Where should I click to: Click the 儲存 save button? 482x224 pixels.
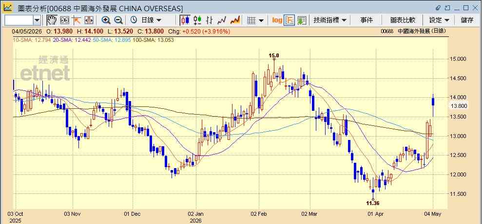pyautogui.click(x=467, y=20)
